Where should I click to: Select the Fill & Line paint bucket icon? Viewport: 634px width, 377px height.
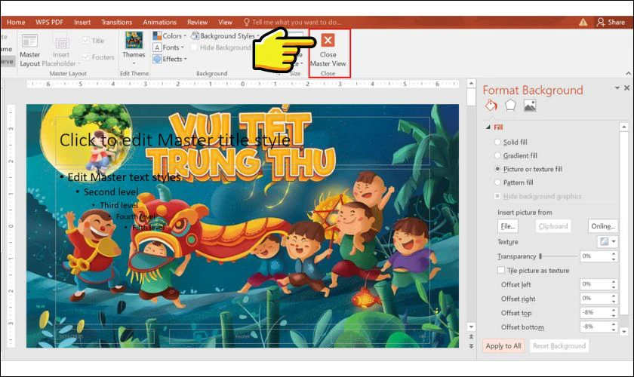(491, 106)
